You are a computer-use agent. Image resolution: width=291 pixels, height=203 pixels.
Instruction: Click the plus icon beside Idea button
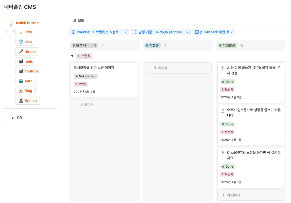tap(7, 32)
